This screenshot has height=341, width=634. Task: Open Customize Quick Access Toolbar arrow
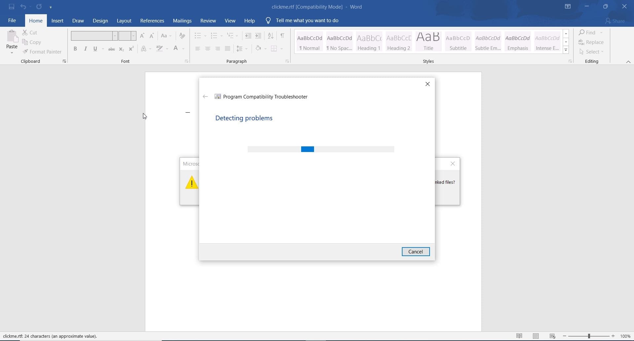click(51, 7)
